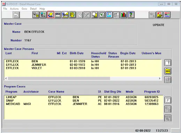This screenshot has width=181, height=133.
Task: Click the question mark help icon
Action: [131, 15]
